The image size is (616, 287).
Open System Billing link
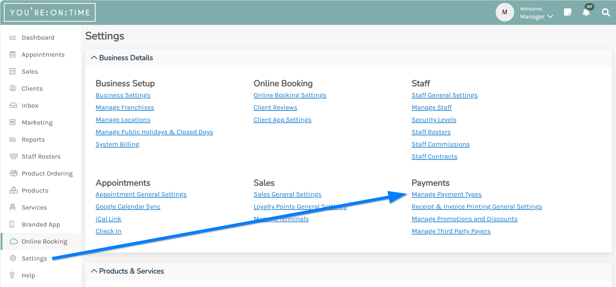coord(117,144)
